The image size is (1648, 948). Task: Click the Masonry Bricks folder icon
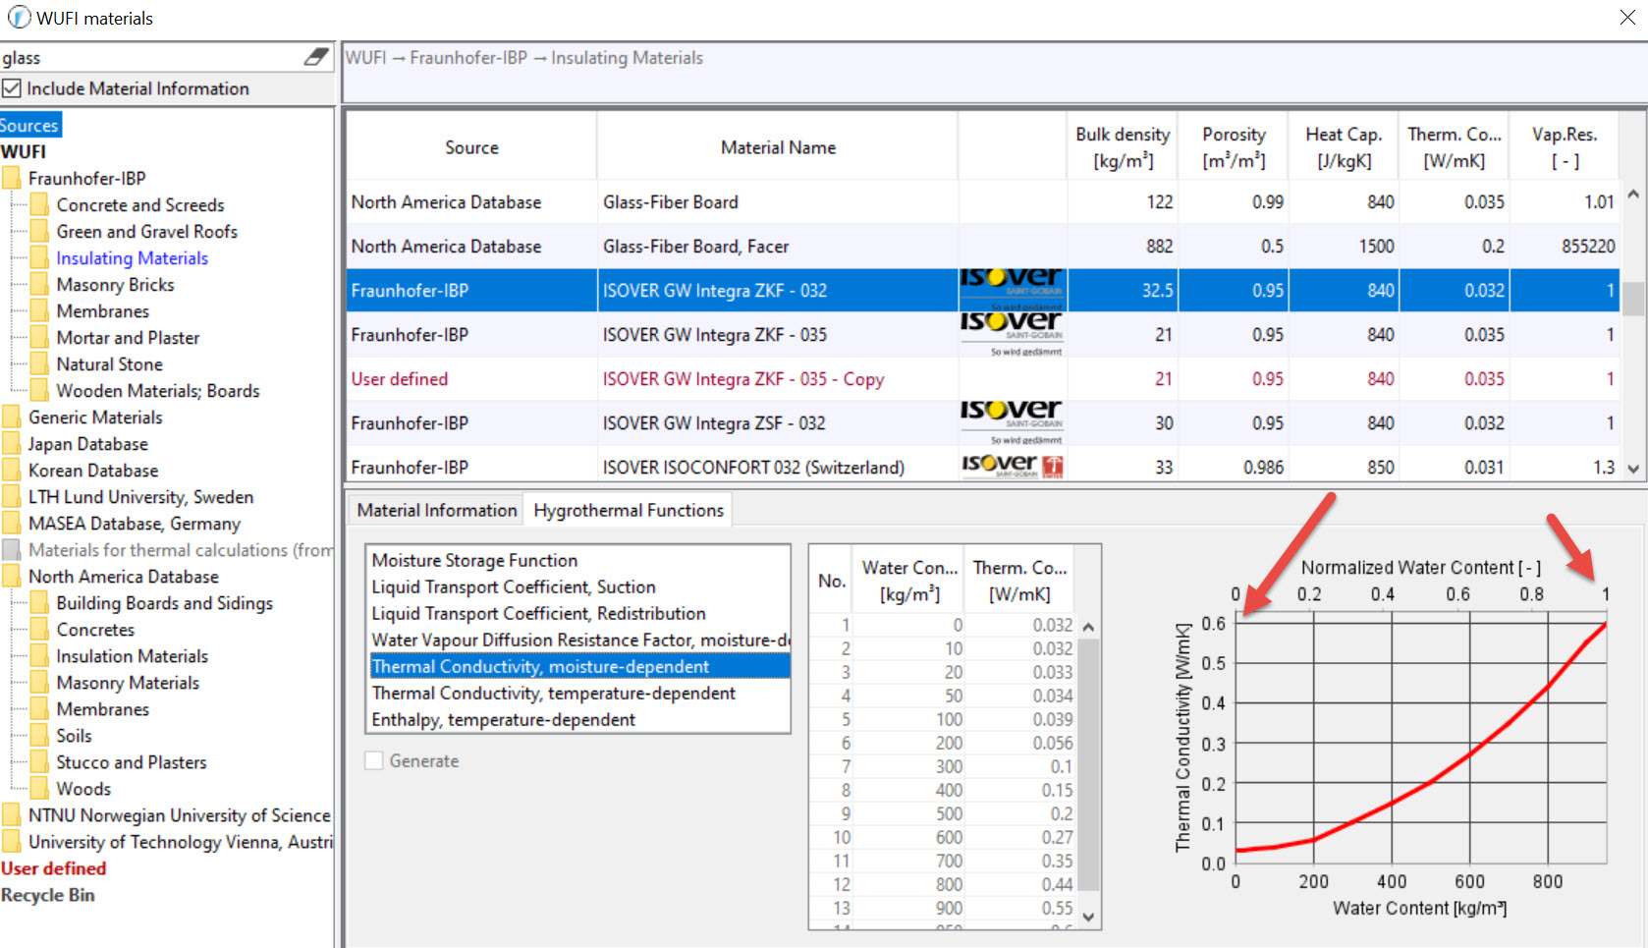point(39,285)
